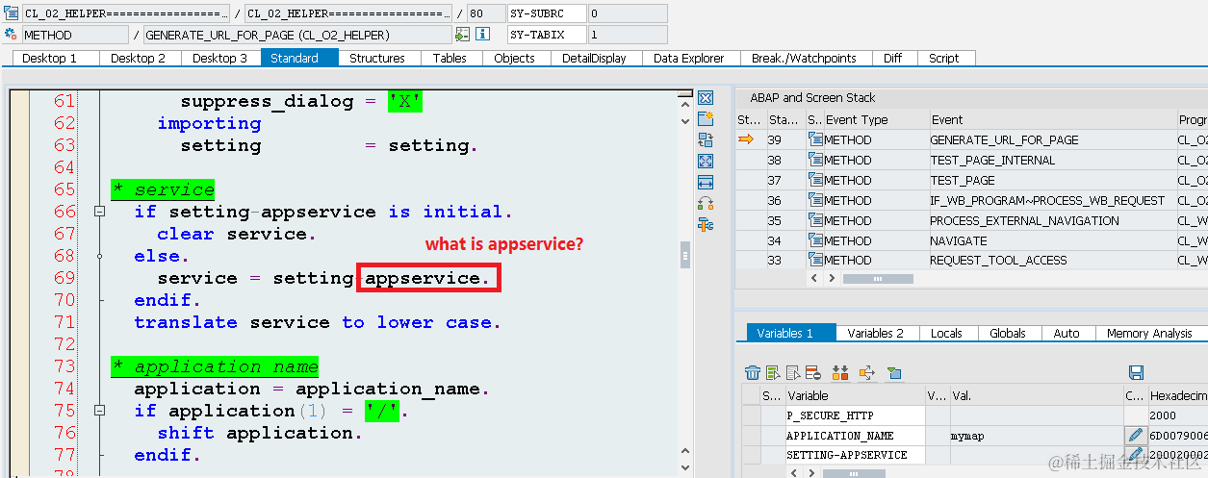Open the Diff tab
This screenshot has height=478, width=1208.
click(893, 58)
